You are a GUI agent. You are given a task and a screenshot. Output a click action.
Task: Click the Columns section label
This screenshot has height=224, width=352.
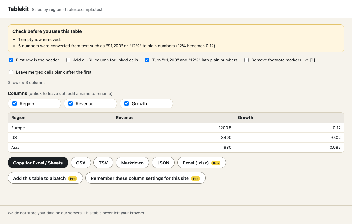[x=17, y=93]
